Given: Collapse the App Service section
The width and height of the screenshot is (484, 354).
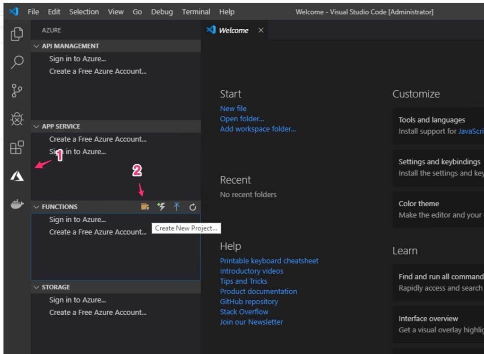Looking at the screenshot, I should coord(60,126).
